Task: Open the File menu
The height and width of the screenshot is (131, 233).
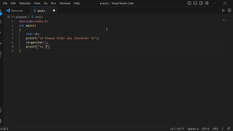Action: coord(5,3)
